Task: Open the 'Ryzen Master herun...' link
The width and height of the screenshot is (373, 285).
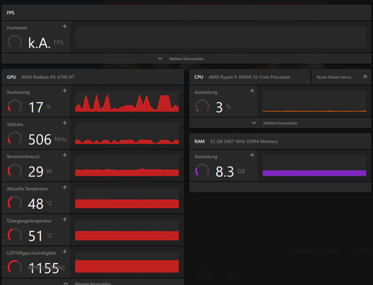Action: tap(335, 77)
